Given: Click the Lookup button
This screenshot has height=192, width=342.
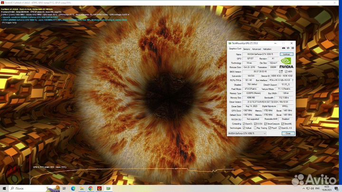Looking at the screenshot, I should tap(286, 55).
